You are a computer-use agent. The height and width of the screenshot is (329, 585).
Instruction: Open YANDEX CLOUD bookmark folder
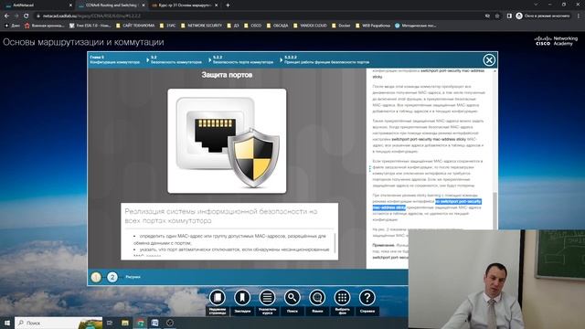(x=310, y=26)
